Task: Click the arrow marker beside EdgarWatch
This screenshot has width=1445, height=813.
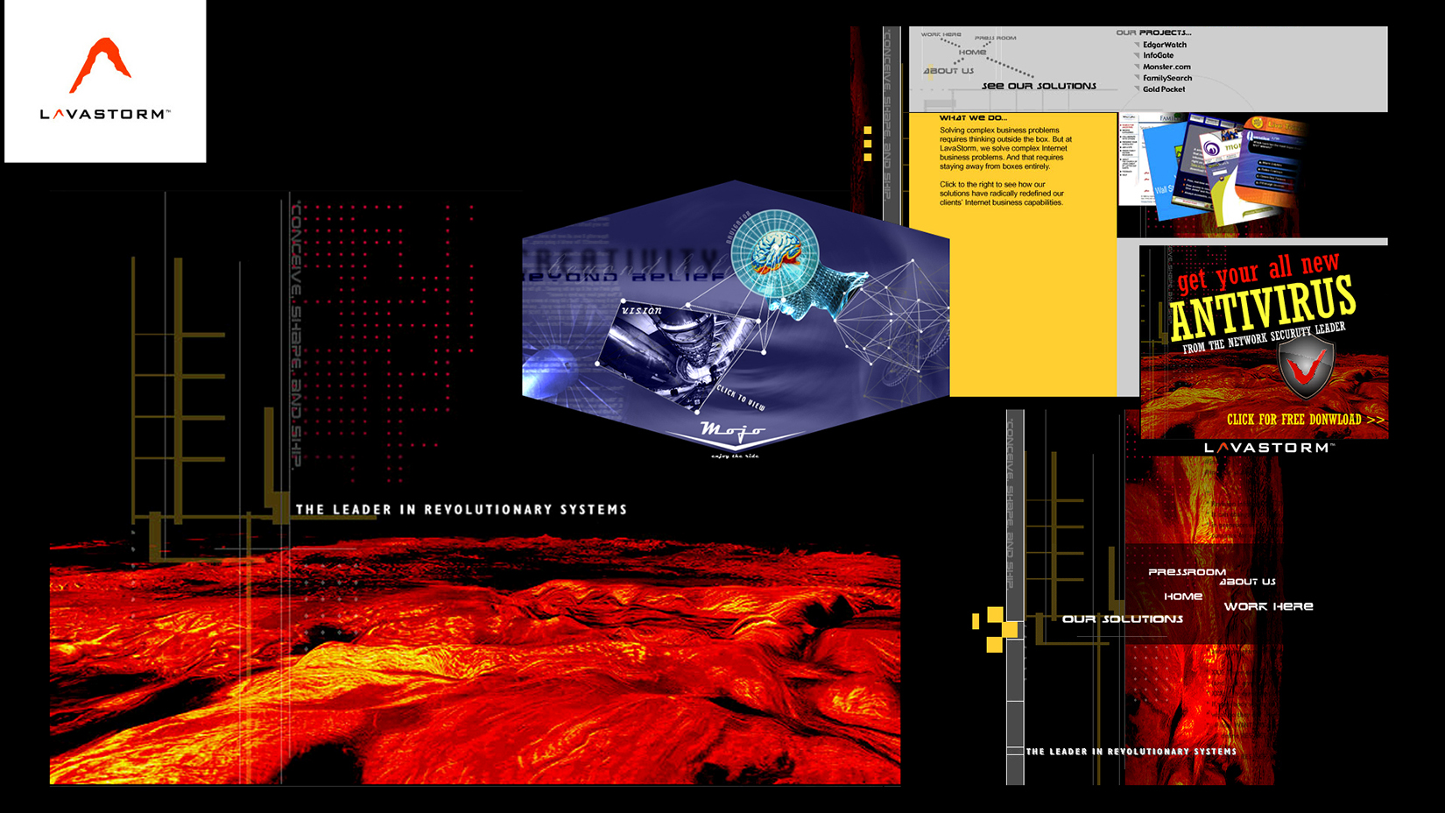Action: click(1137, 45)
